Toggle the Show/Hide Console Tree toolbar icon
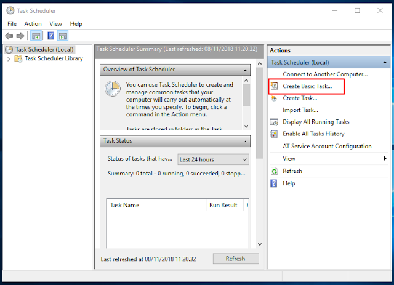Viewport: 394px width, 285px height. [36, 36]
